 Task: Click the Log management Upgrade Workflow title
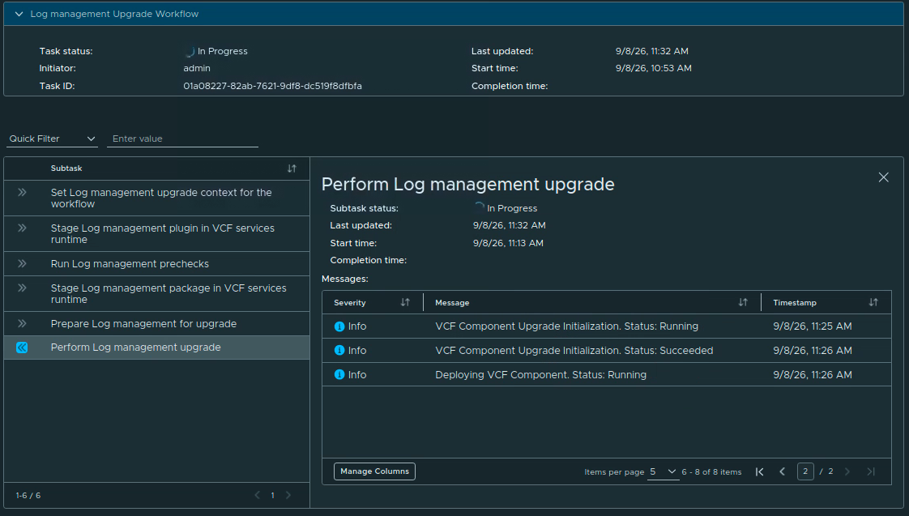pos(114,14)
